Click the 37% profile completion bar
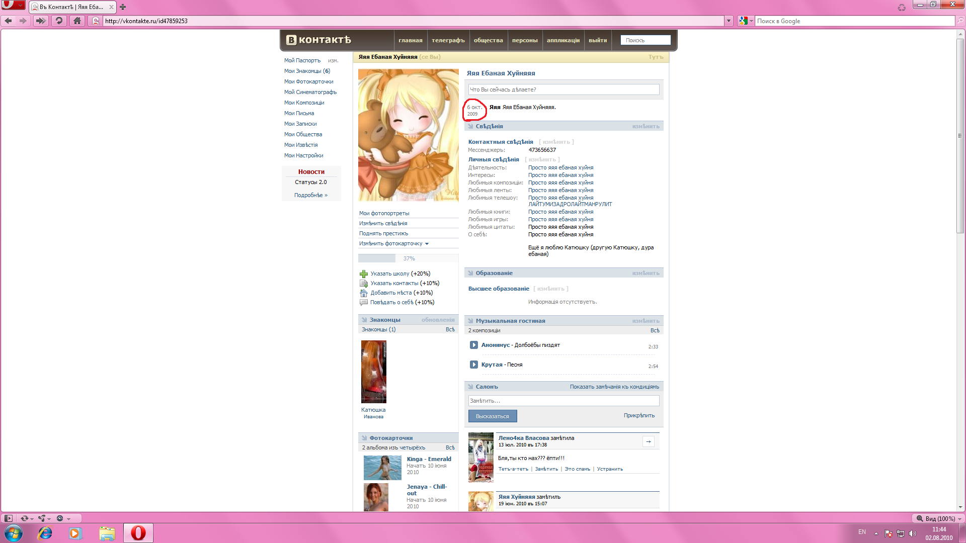 [409, 258]
